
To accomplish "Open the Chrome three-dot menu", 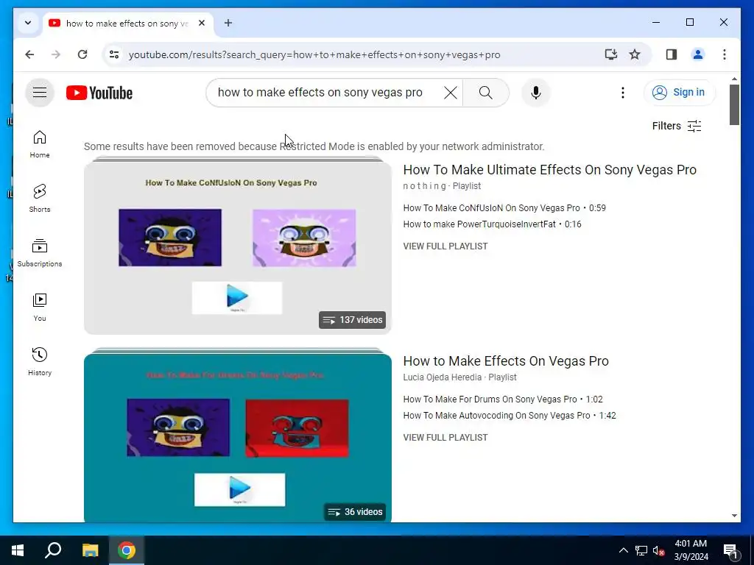I will (725, 54).
